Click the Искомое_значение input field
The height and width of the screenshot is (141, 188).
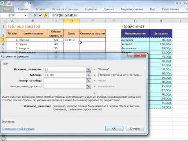[x=65, y=69]
